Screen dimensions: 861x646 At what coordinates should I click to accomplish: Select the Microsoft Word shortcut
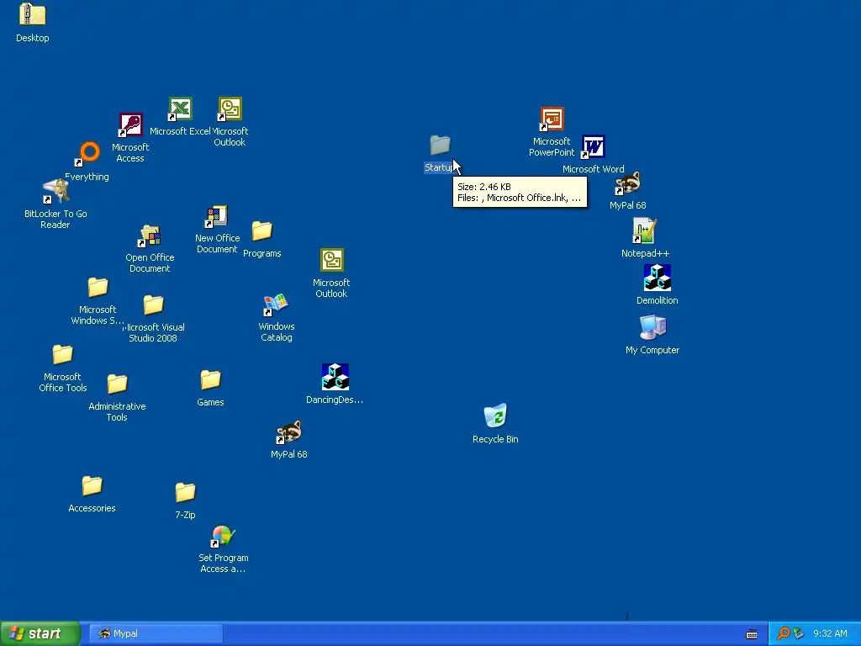[593, 146]
